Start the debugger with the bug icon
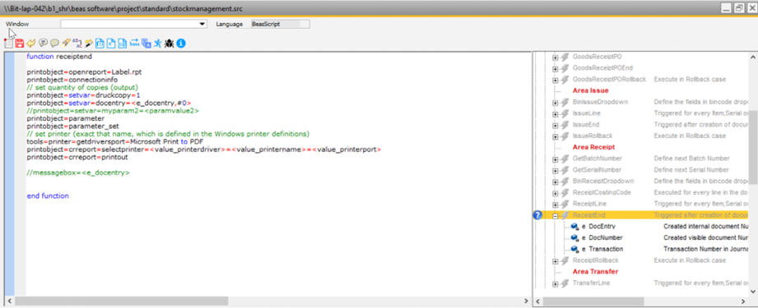Viewport: 758px width, 308px height. [x=170, y=44]
